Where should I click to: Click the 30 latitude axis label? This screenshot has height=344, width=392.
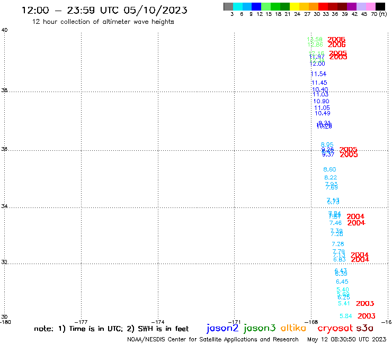4,317
